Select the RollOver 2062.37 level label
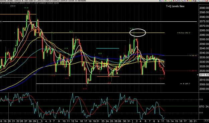 click(184, 33)
